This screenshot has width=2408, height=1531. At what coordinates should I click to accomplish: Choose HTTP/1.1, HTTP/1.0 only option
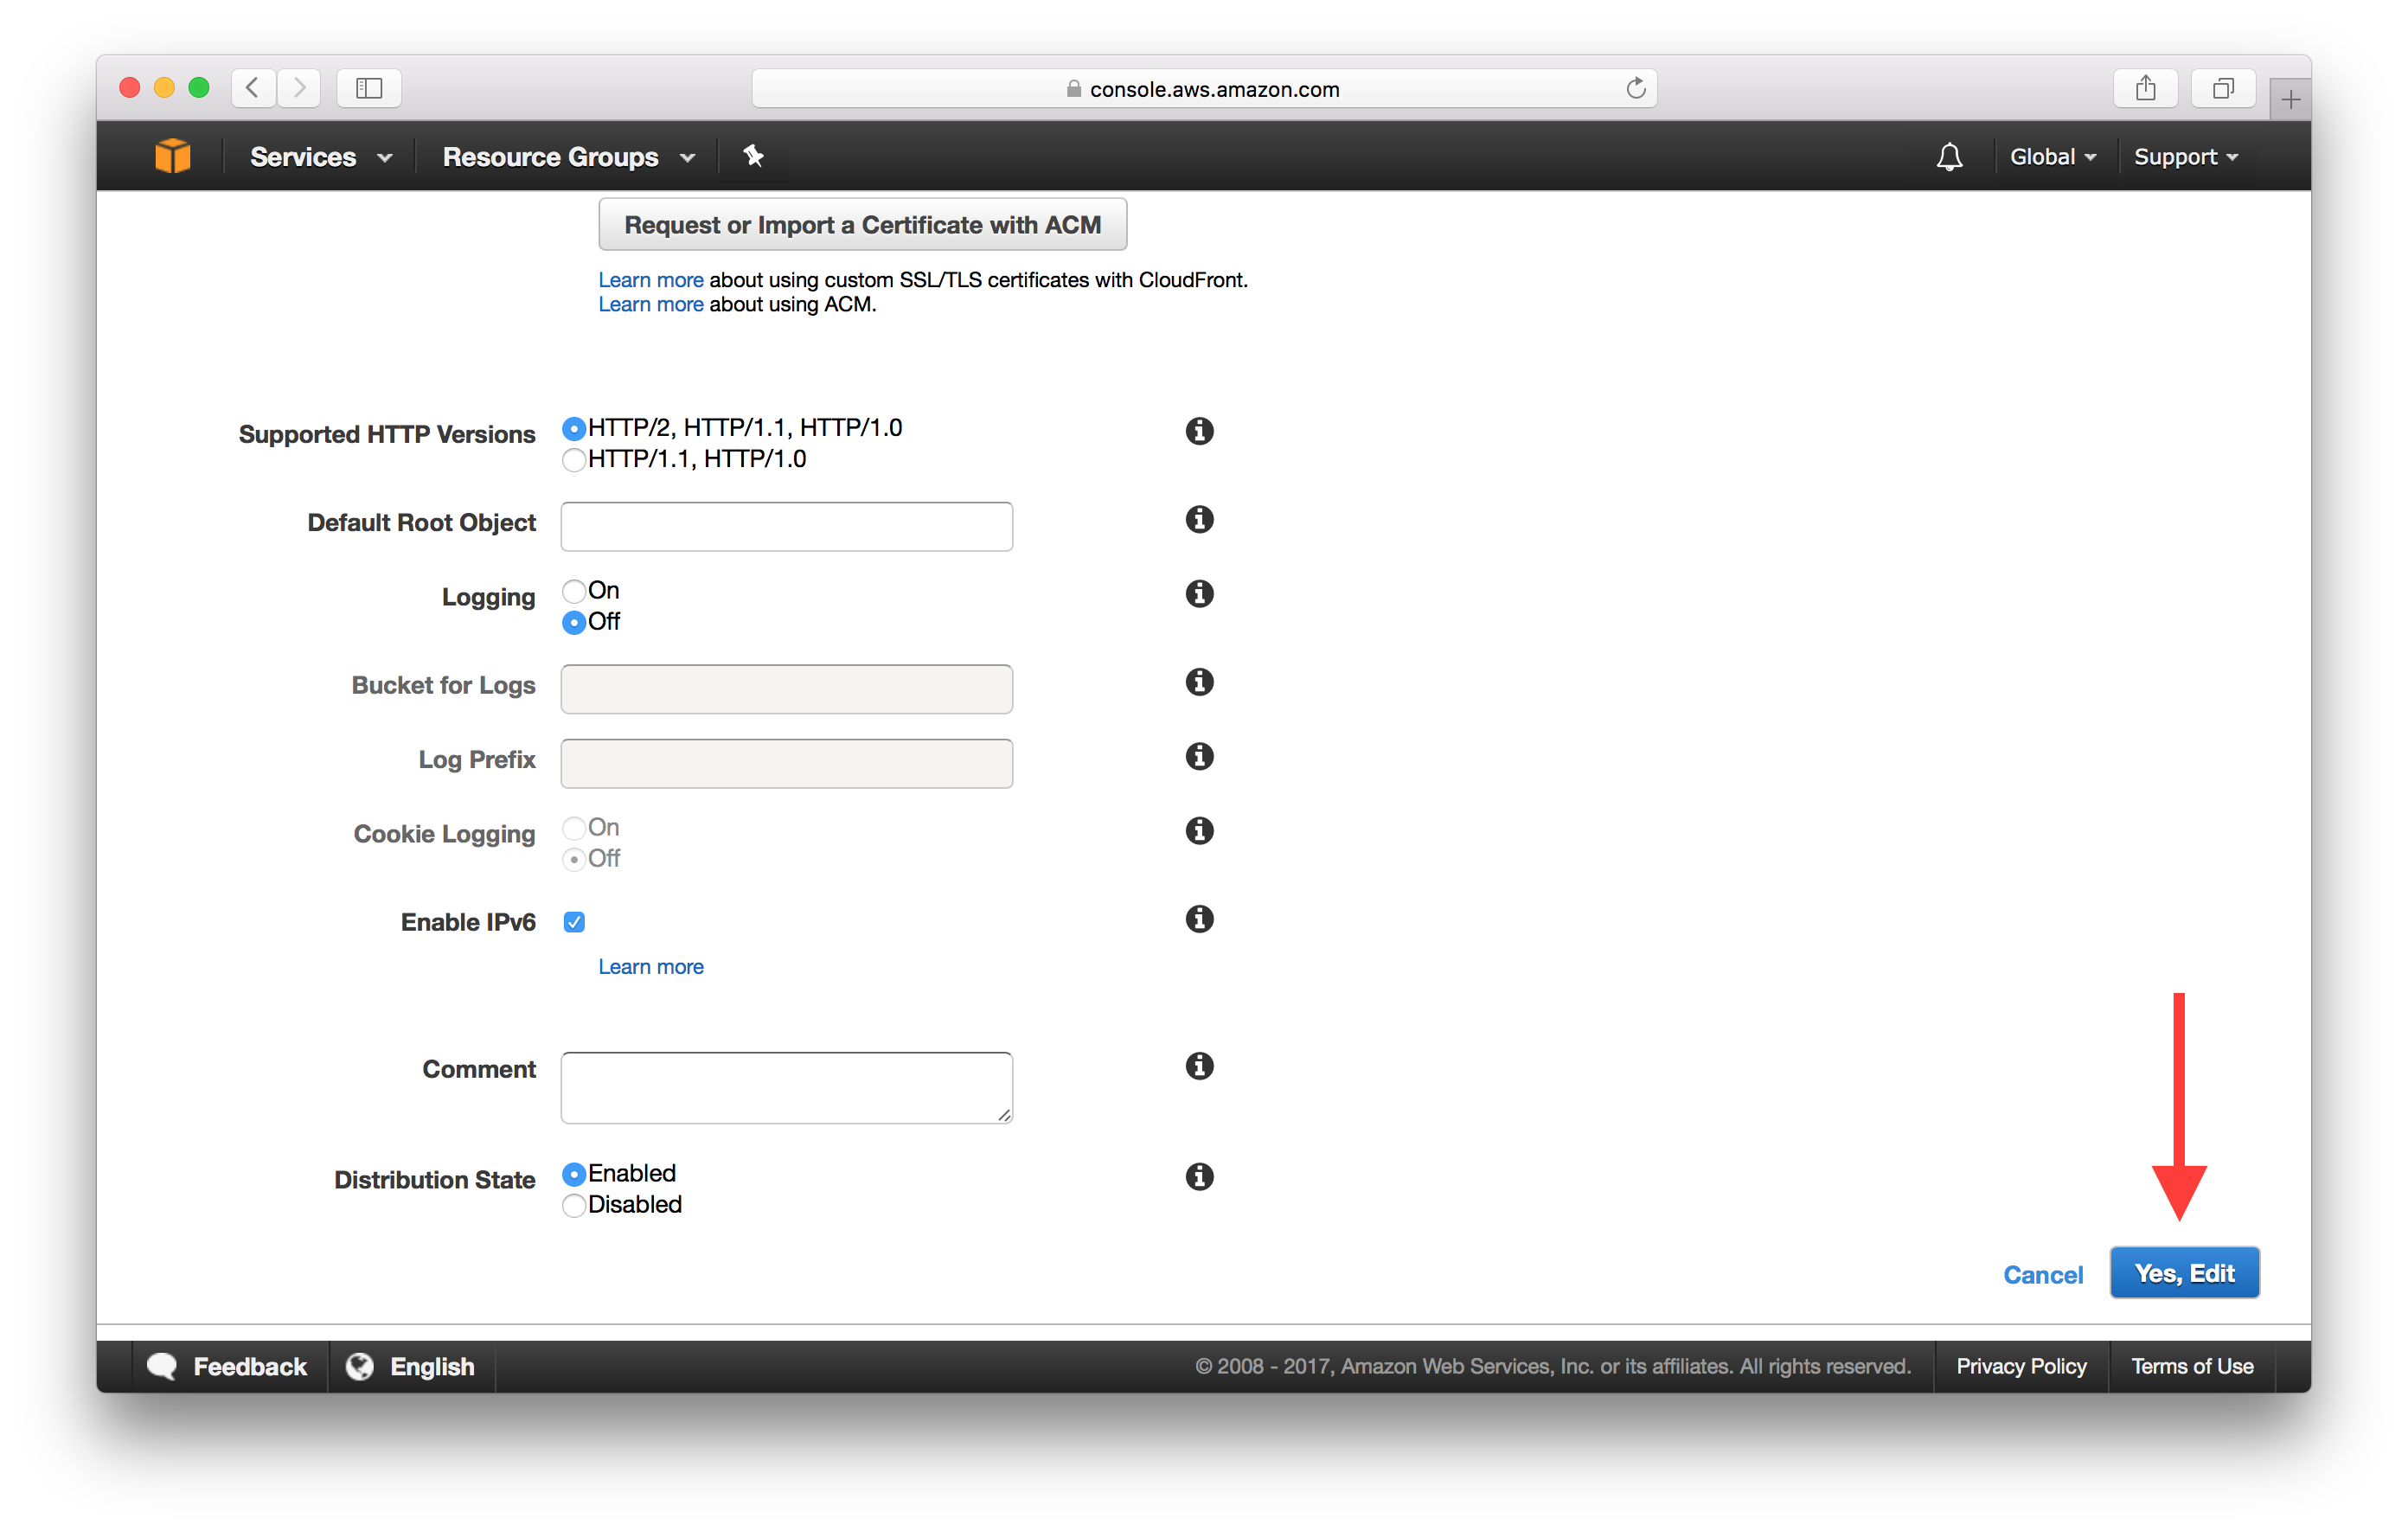pos(574,460)
